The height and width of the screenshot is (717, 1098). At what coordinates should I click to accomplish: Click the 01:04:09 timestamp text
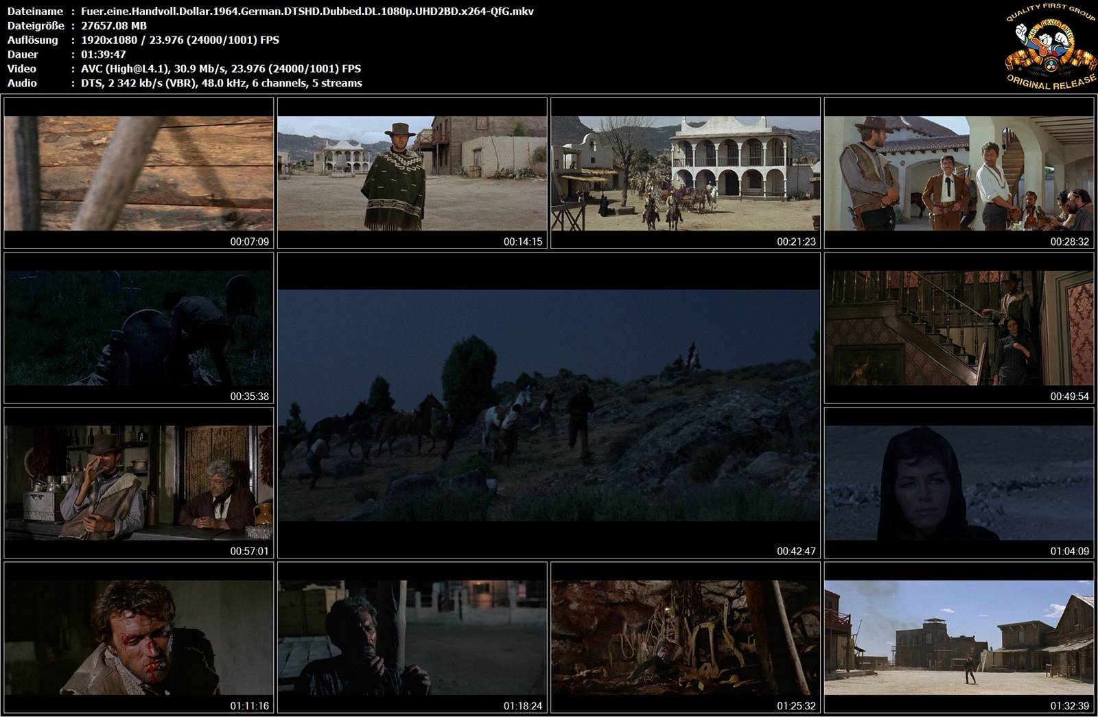(1070, 551)
